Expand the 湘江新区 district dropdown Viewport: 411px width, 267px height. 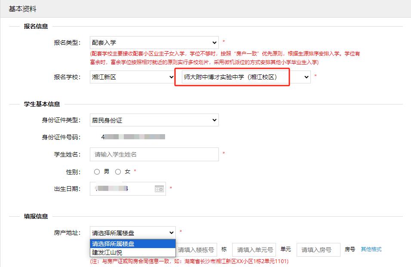132,77
